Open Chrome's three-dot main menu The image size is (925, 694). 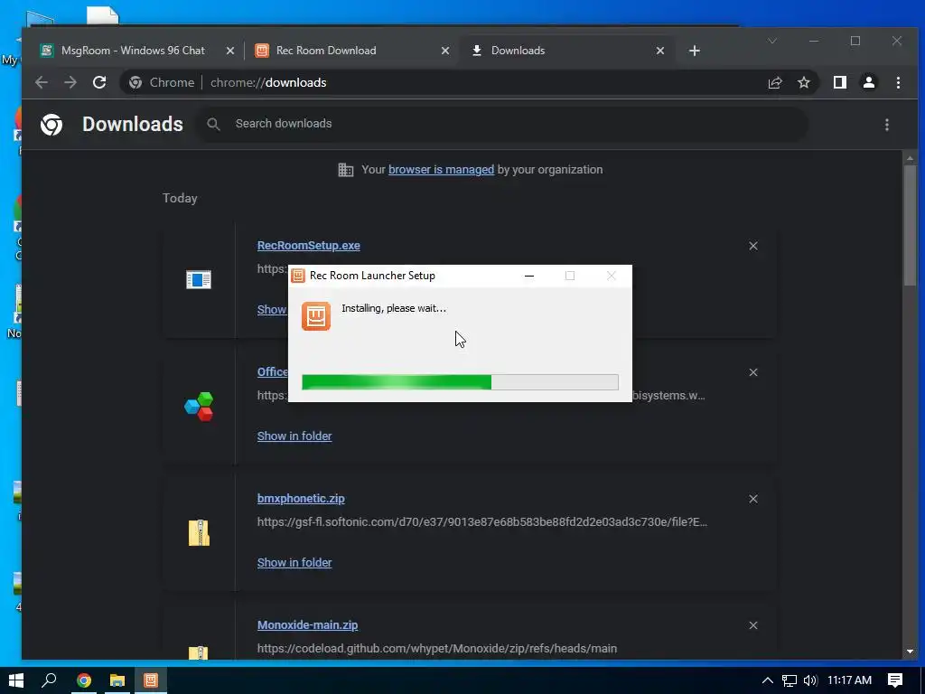(x=898, y=82)
